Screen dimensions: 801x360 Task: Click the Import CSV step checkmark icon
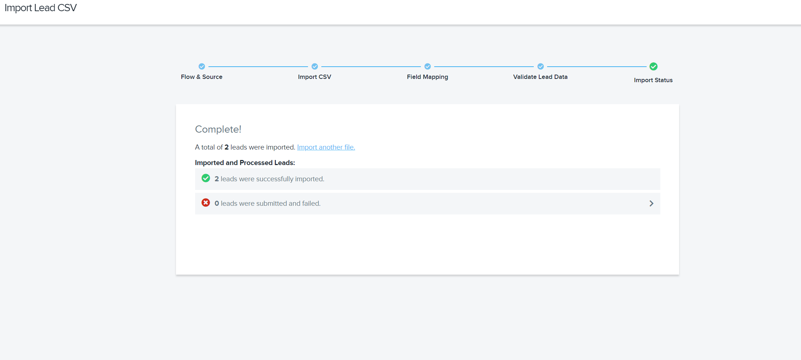[x=314, y=67]
